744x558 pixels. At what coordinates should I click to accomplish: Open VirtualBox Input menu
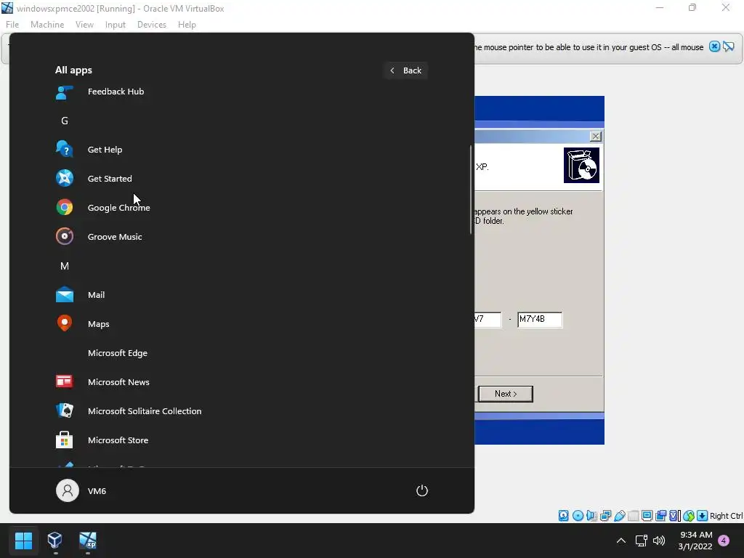(x=116, y=25)
